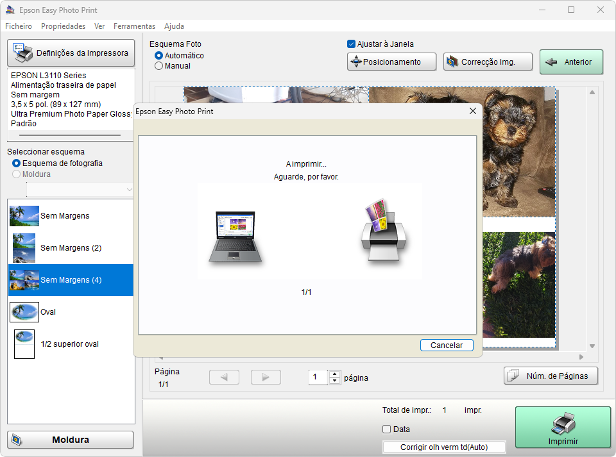Go to the next page arrow
This screenshot has width=616, height=457.
click(x=266, y=378)
